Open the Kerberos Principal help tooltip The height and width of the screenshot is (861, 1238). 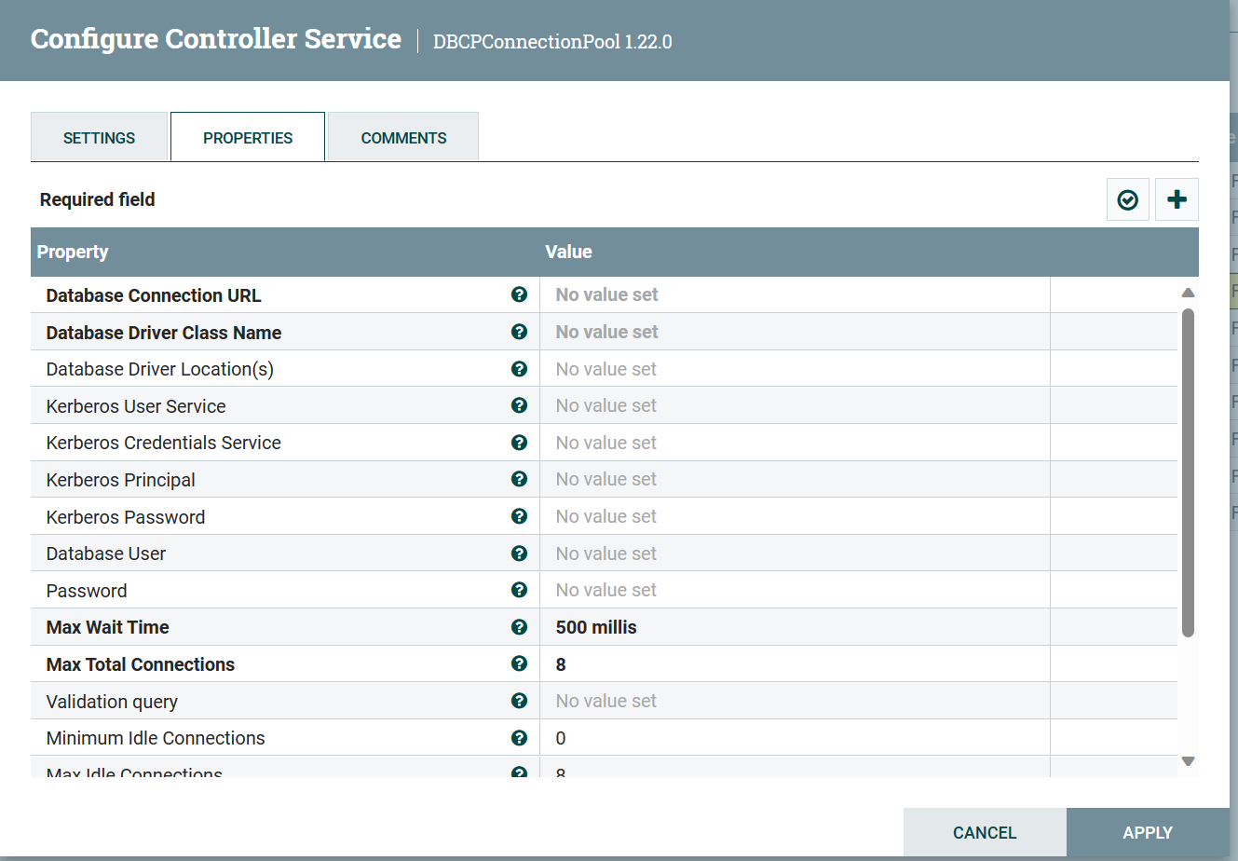519,478
